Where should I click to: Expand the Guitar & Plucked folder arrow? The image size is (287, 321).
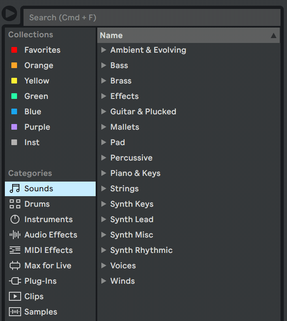(104, 111)
